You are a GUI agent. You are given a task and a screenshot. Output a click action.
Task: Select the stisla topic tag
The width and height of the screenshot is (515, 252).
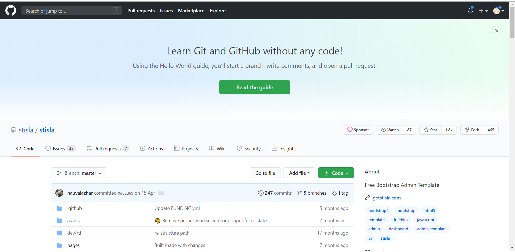(385, 238)
